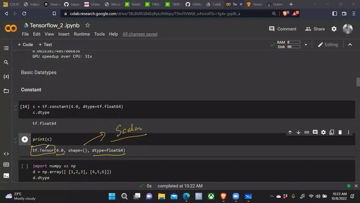Open the clock showing 10:23 AM

339,196
